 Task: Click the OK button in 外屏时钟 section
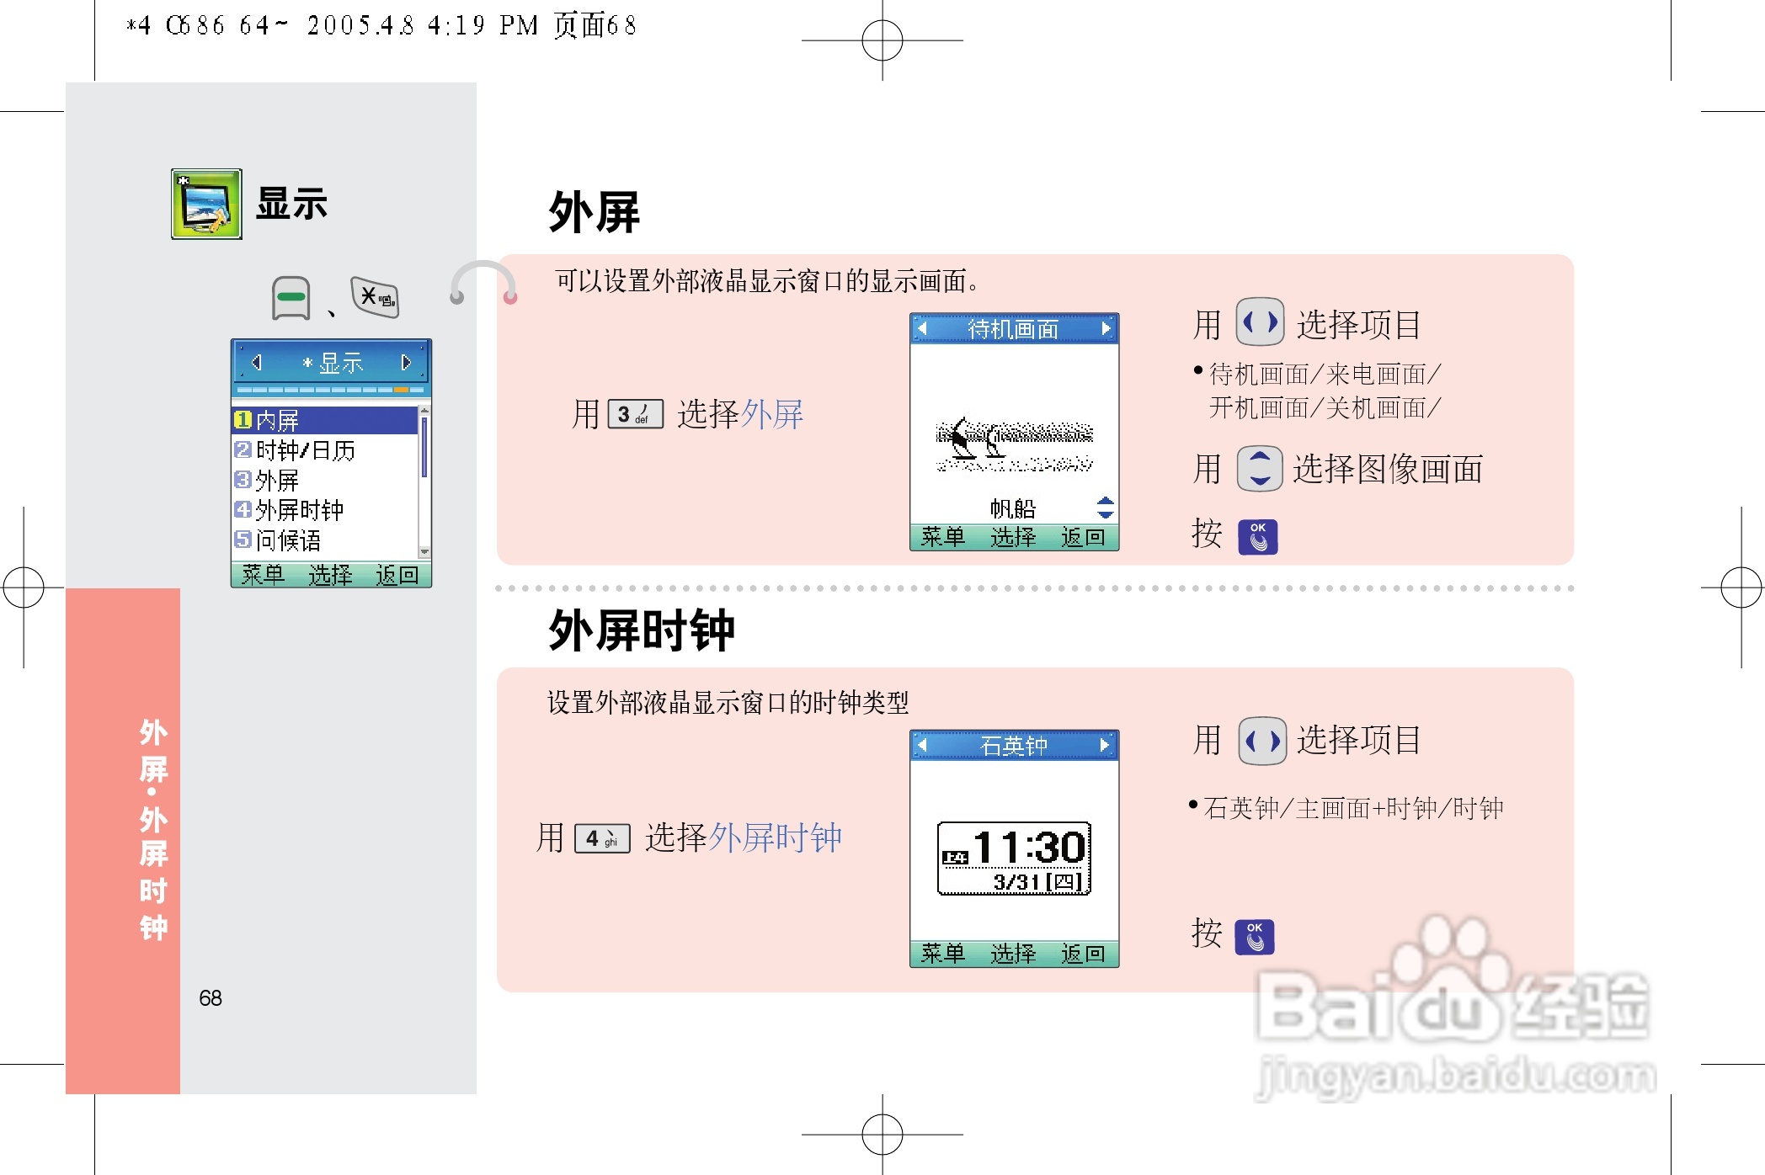[x=1254, y=936]
